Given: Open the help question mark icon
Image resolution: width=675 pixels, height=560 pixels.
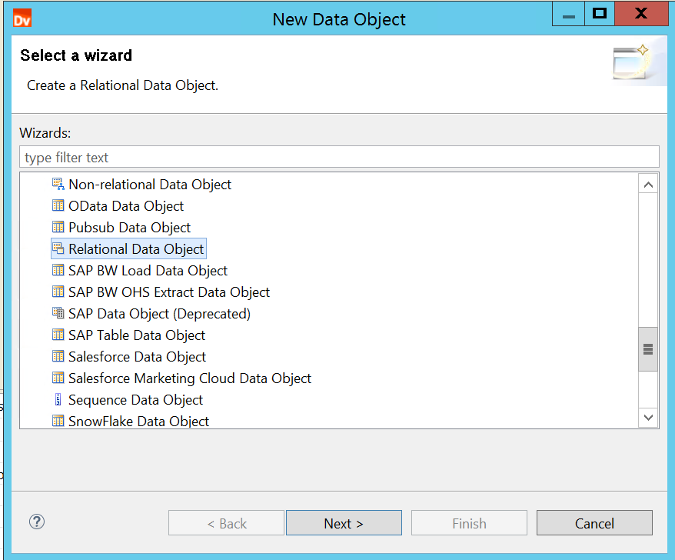Looking at the screenshot, I should point(37,522).
